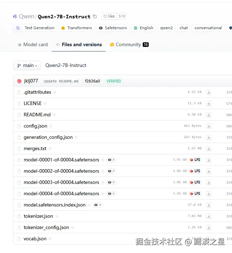Open generation_config.json file
232x253 pixels.
tap(48, 137)
